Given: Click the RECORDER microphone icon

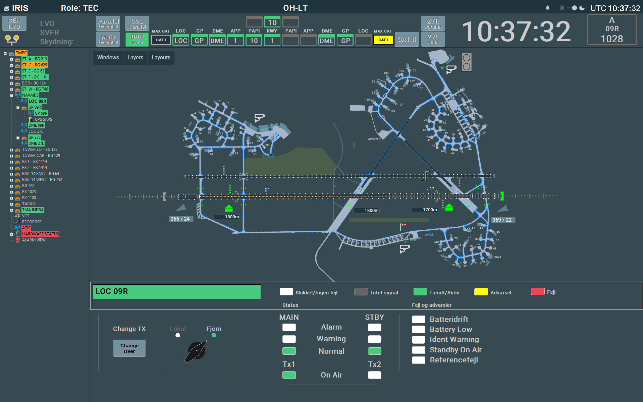Looking at the screenshot, I should pos(18,222).
